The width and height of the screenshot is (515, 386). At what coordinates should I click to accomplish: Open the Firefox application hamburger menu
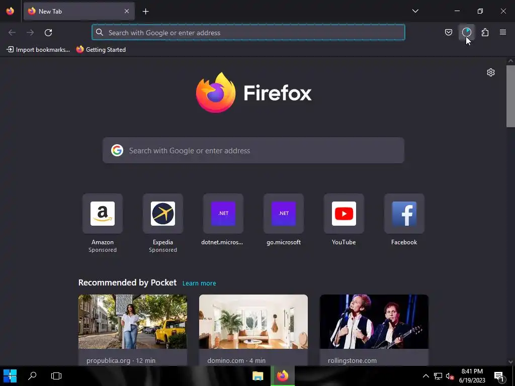(503, 32)
